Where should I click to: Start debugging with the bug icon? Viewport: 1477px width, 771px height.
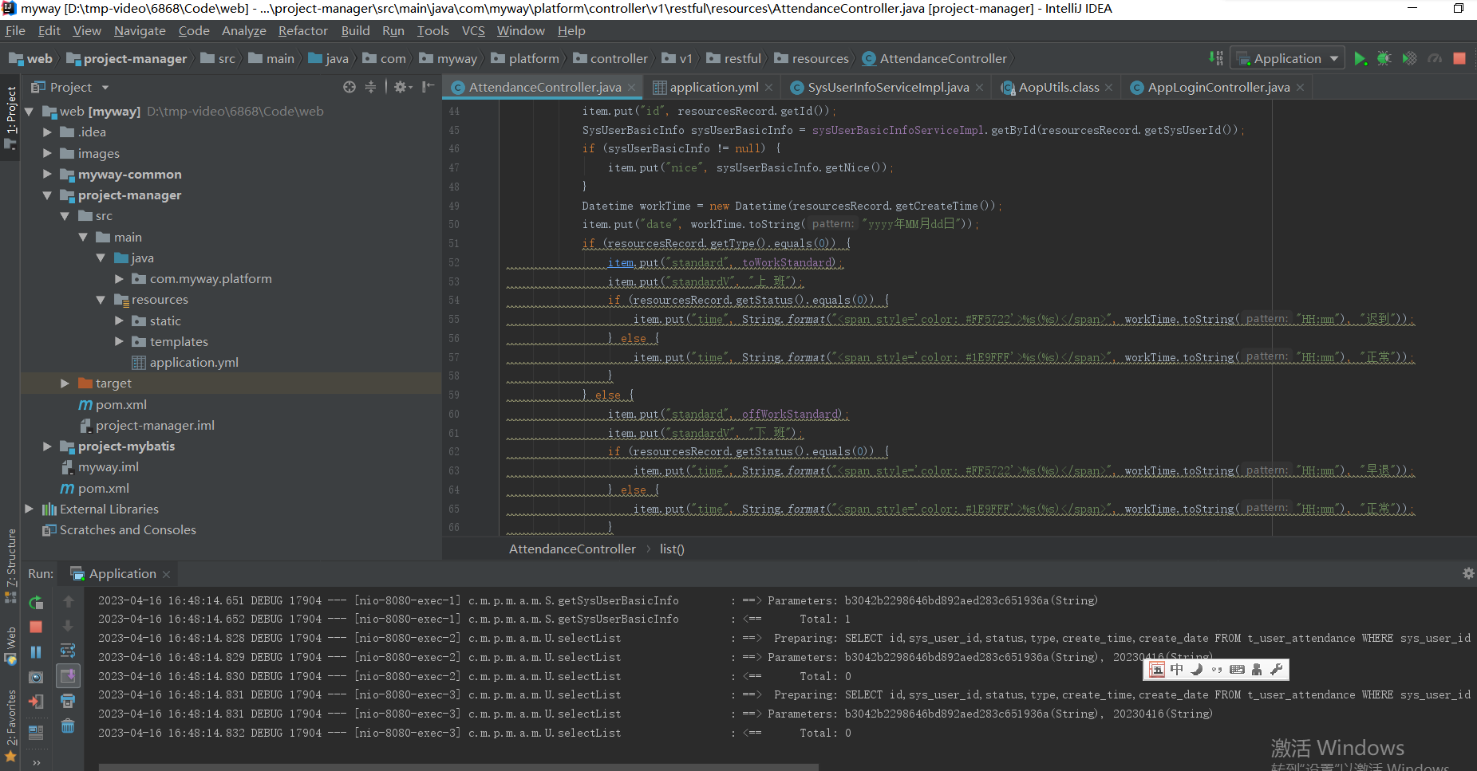pos(1384,58)
